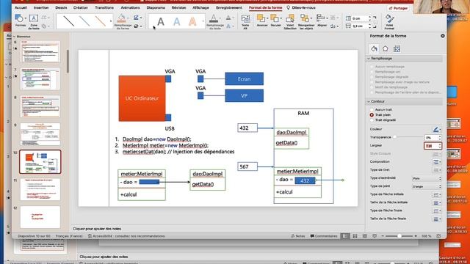Switch to Size and Properties pane tab

click(x=397, y=48)
